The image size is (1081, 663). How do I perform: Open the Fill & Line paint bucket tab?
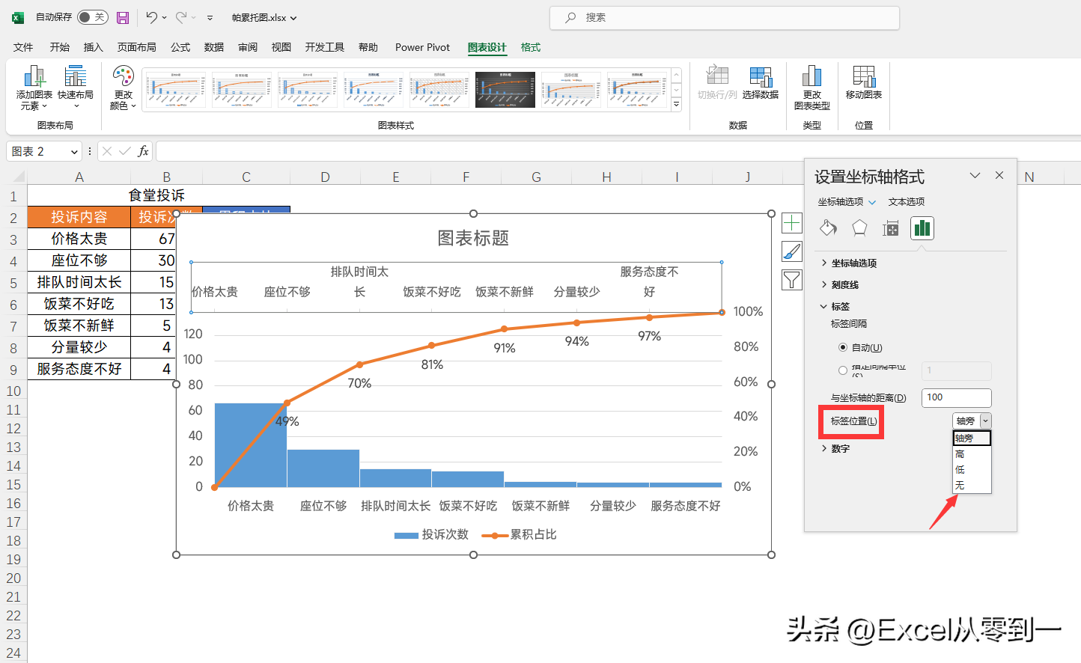tap(828, 228)
